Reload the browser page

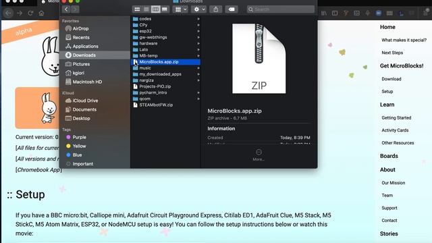click(x=30, y=13)
